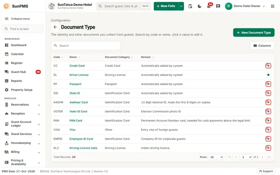Go to the next page
The image size is (280, 175).
(x=262, y=157)
